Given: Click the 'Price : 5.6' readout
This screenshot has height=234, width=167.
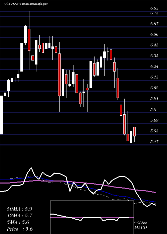Looking at the screenshot, I should pyautogui.click(x=19, y=229).
